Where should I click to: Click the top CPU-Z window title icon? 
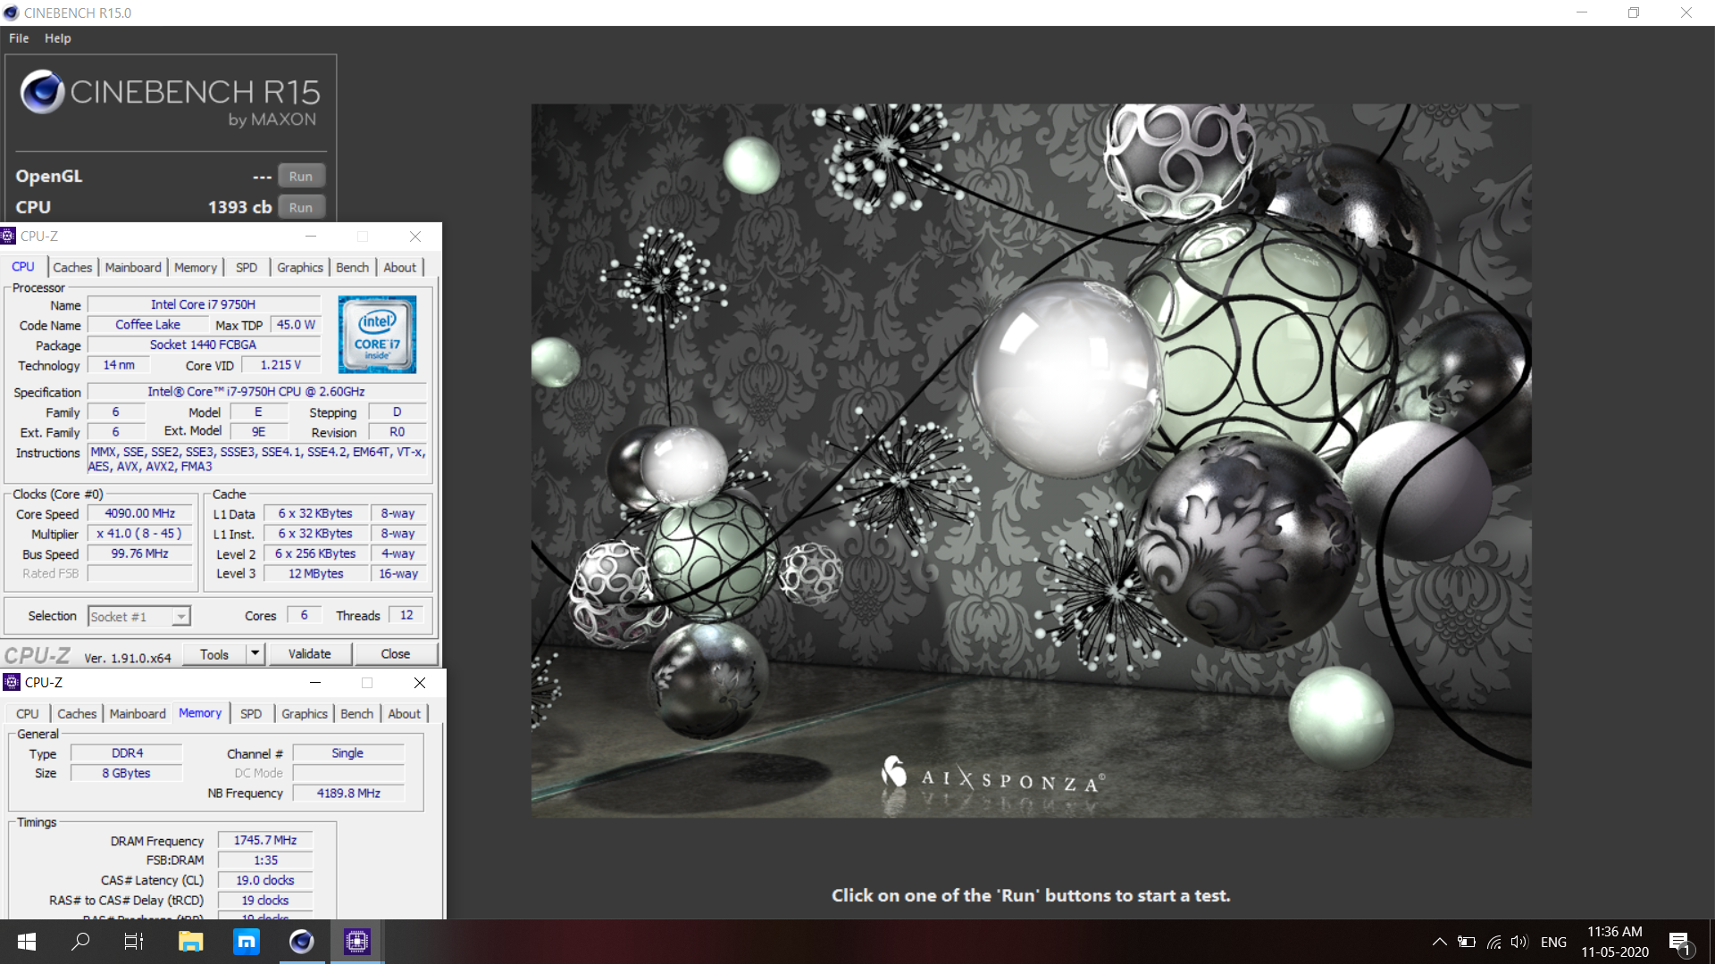pos(8,237)
